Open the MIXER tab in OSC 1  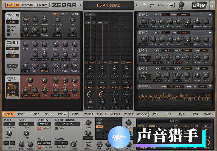(x=75, y=14)
